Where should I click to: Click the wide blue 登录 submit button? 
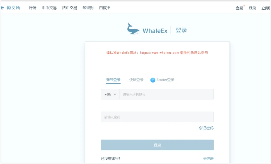pyautogui.click(x=157, y=145)
